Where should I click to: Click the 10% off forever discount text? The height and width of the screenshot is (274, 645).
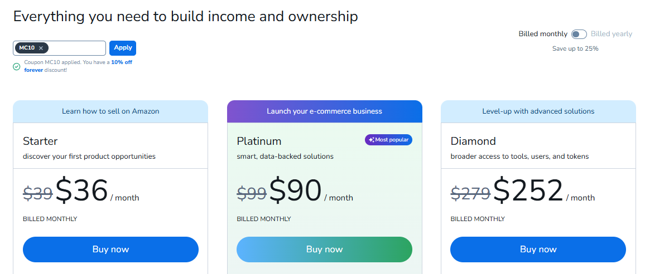tap(78, 66)
